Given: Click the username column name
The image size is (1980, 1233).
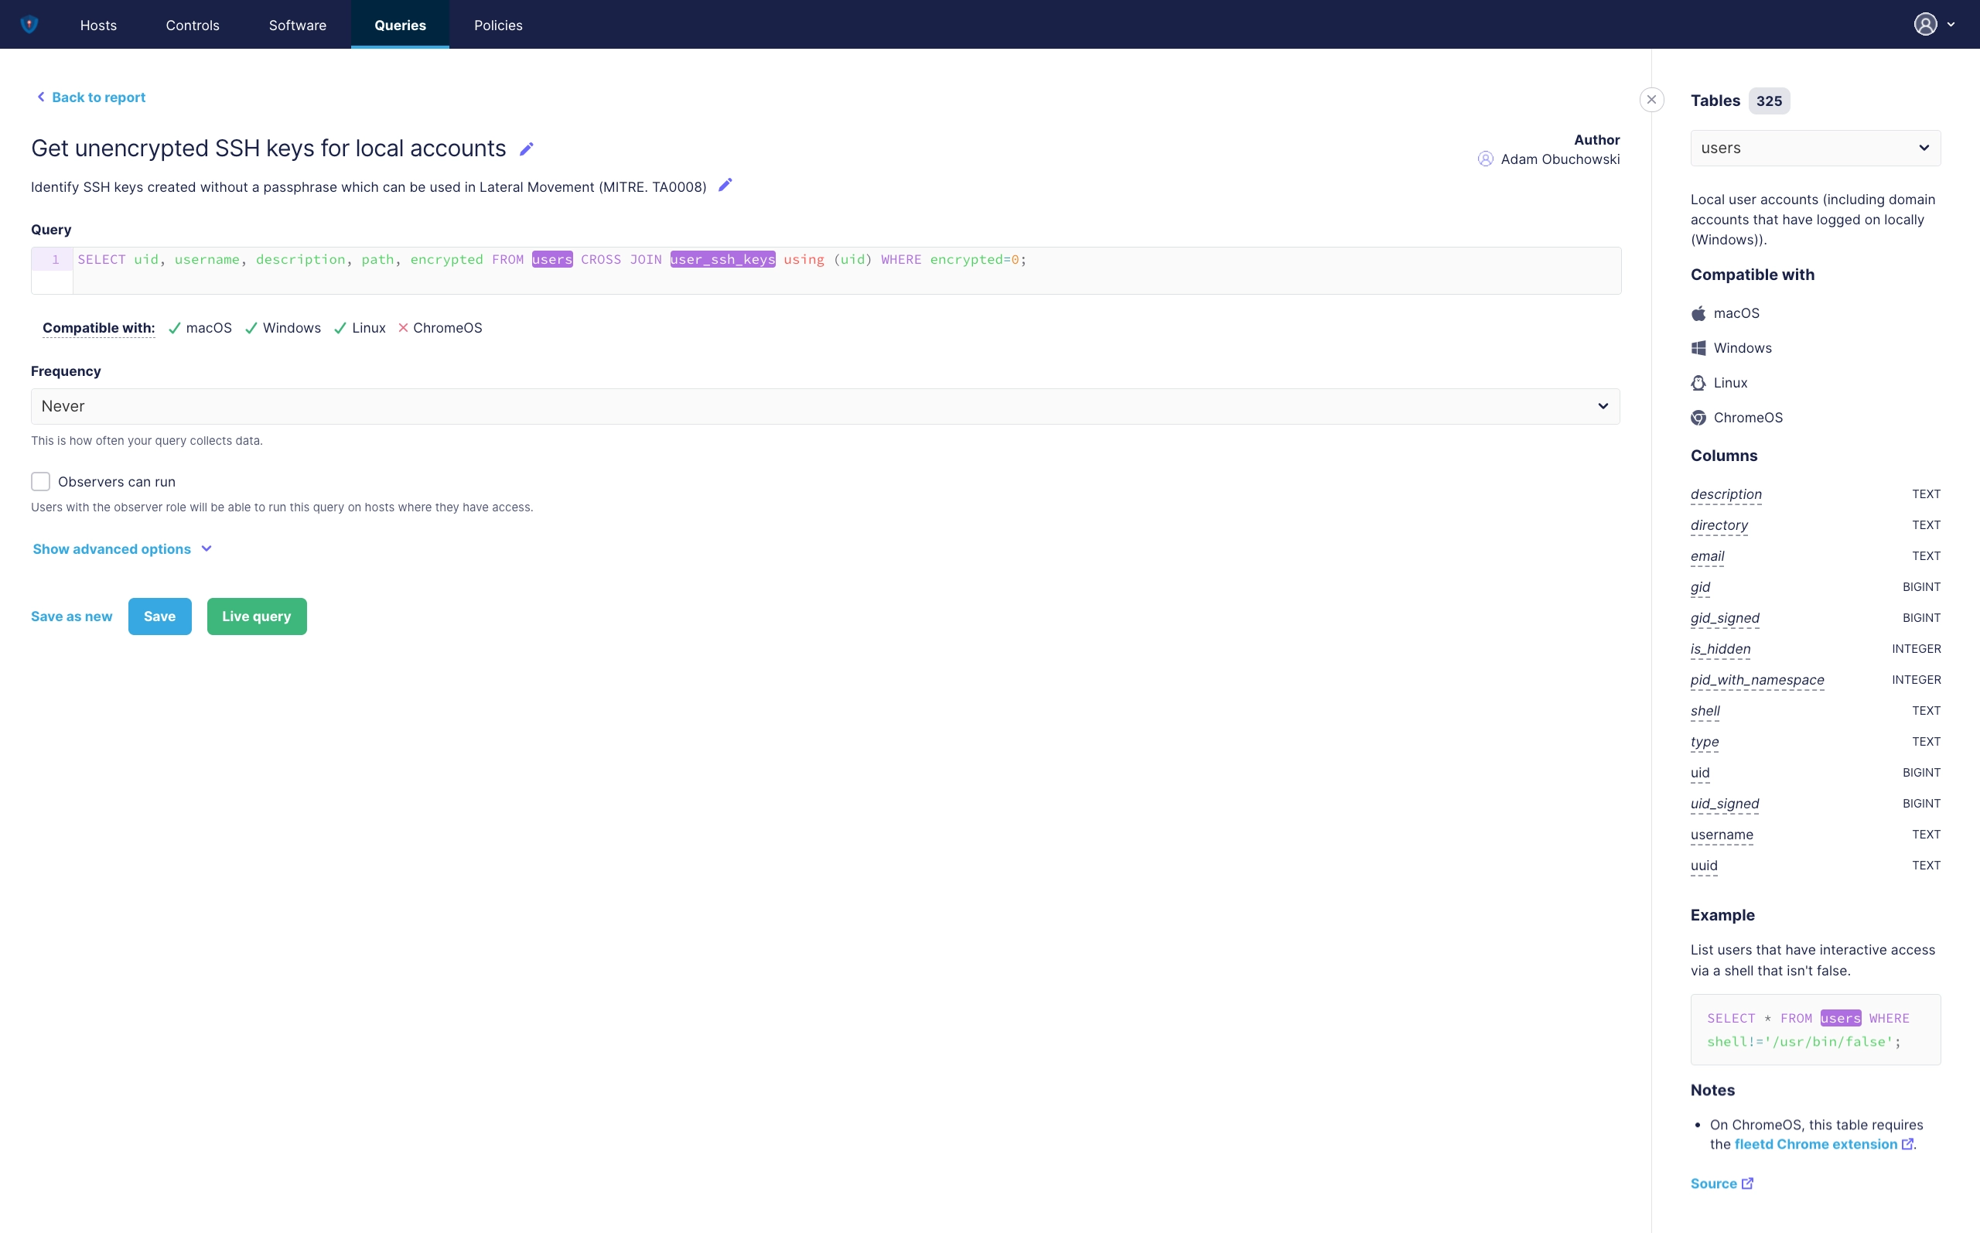Looking at the screenshot, I should coord(1722,835).
